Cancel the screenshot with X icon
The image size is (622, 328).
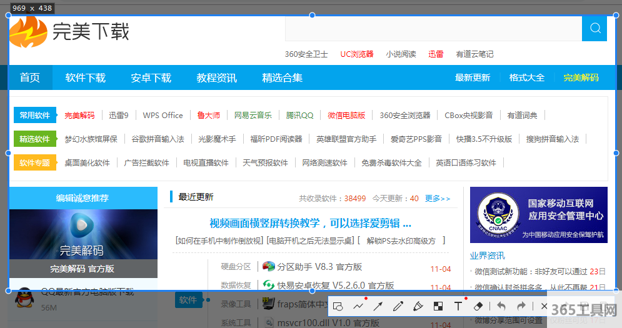click(x=543, y=306)
